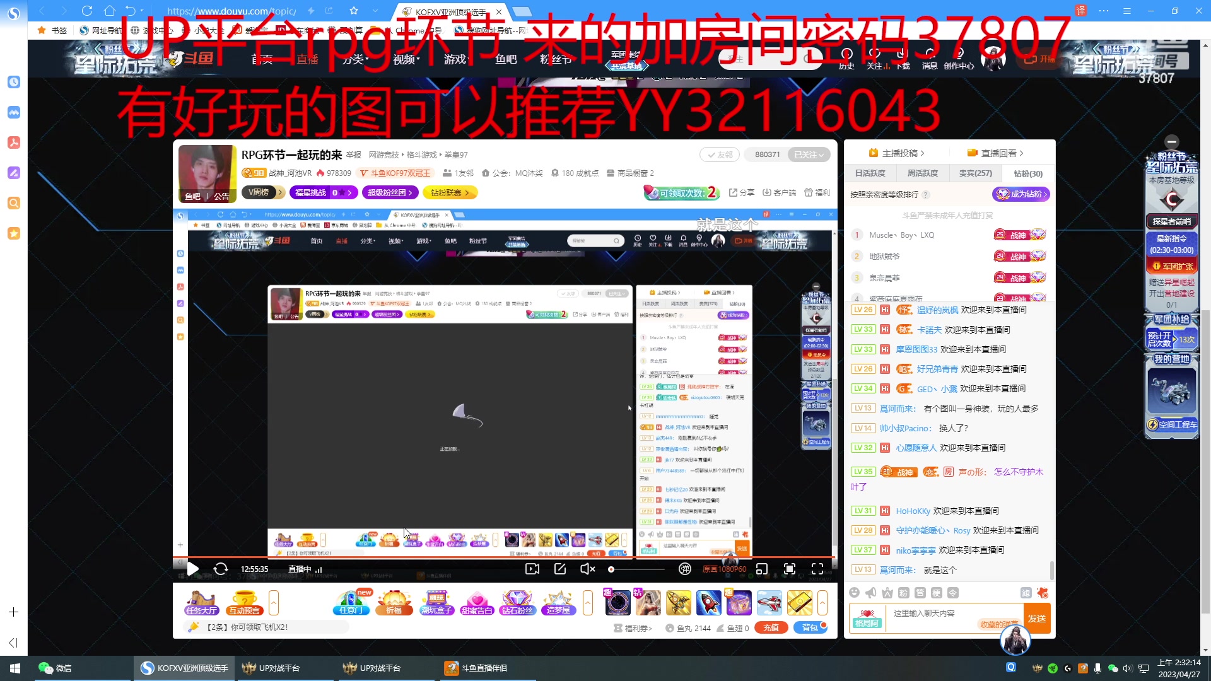Open the V周榜 weekly ranking
The height and width of the screenshot is (681, 1211).
click(262, 192)
